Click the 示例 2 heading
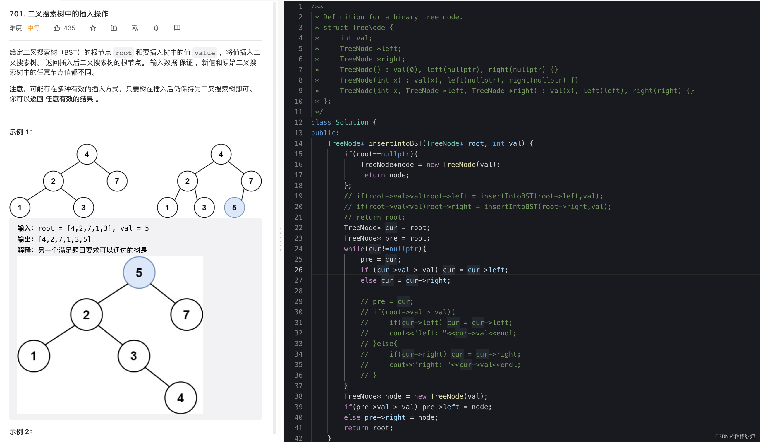Viewport: 760px width, 442px height. tap(20, 431)
